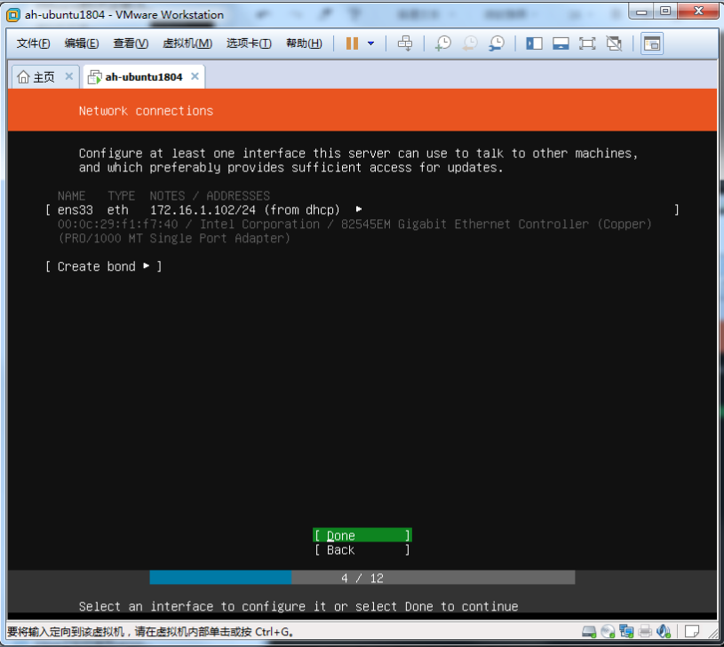Toggle Unity mode toolbar icon
The image size is (724, 647).
click(614, 43)
